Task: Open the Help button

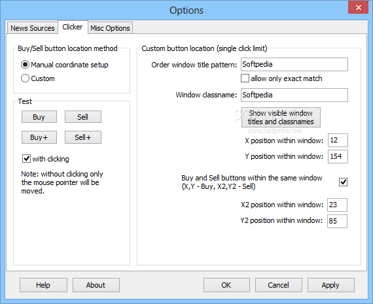Action: click(x=43, y=285)
